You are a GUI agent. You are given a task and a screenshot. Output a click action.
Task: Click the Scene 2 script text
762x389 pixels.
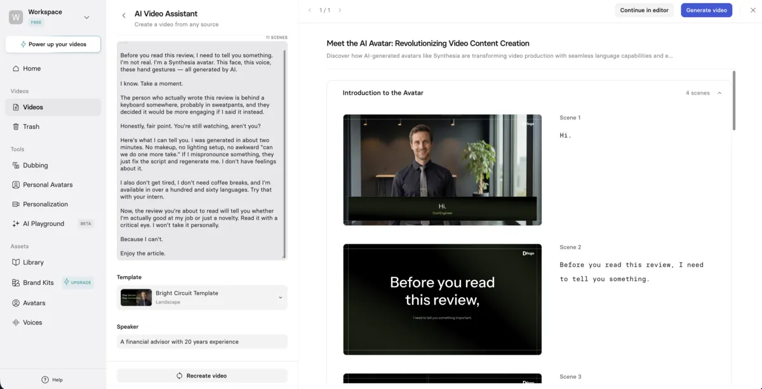coord(631,272)
